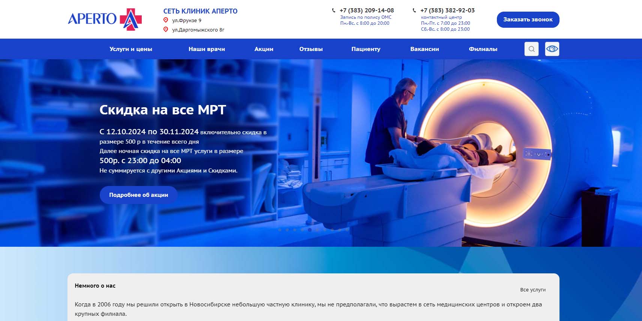Open the Пациенту menu
The height and width of the screenshot is (321, 642).
point(366,49)
